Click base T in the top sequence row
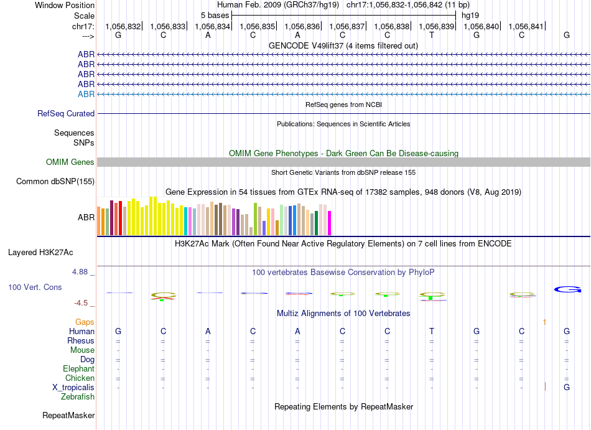The height and width of the screenshot is (430, 591). click(432, 35)
